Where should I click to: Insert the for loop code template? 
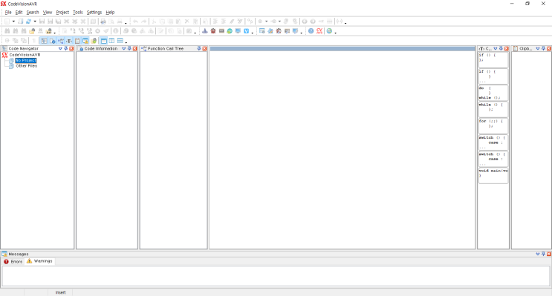click(493, 125)
